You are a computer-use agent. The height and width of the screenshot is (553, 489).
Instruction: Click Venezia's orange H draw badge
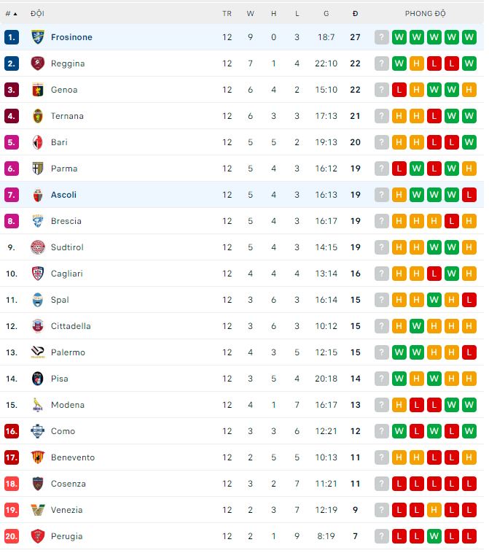pyautogui.click(x=434, y=510)
